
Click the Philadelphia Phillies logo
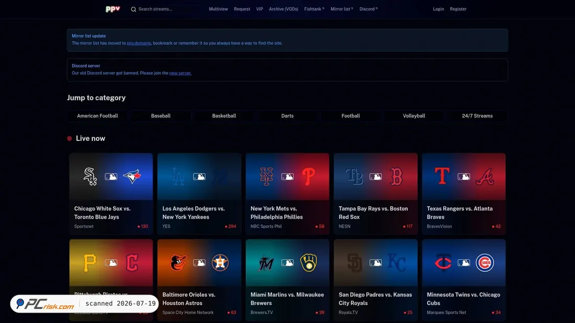pyautogui.click(x=308, y=176)
